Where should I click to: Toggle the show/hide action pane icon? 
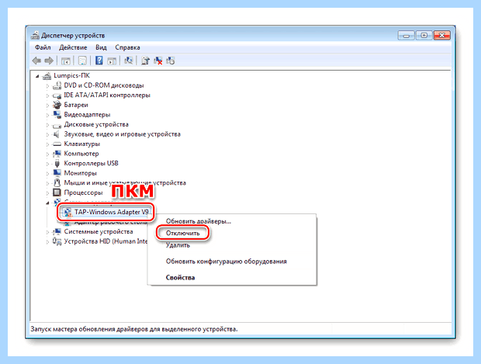pyautogui.click(x=112, y=61)
